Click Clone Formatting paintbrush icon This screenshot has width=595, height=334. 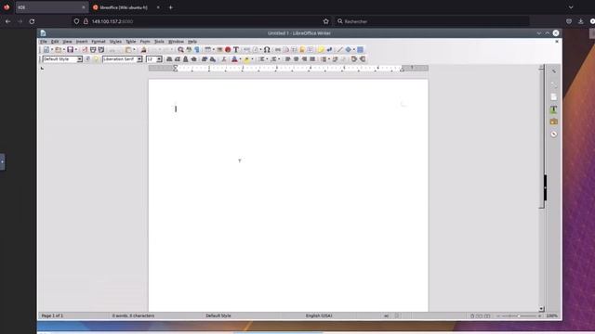tap(143, 49)
